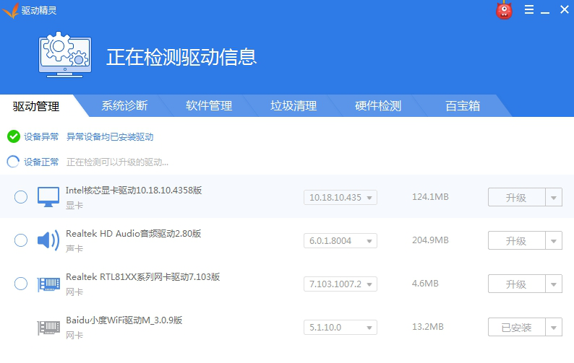
Task: Open the hamburger main menu icon
Action: pyautogui.click(x=529, y=9)
